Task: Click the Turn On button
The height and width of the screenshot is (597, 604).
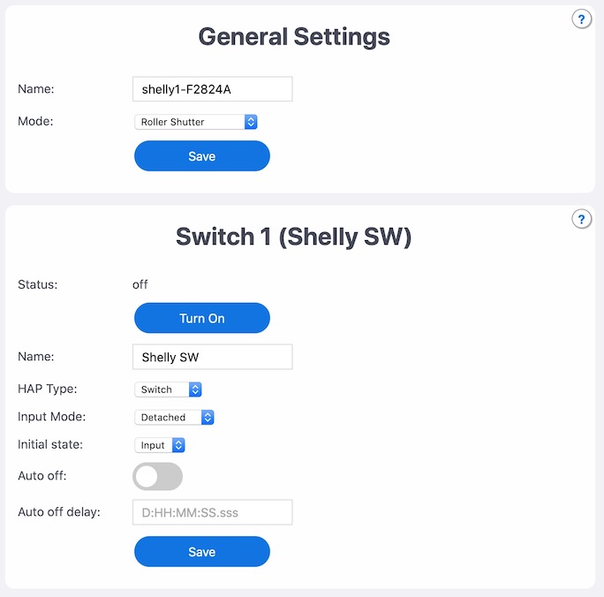Action: 202,318
